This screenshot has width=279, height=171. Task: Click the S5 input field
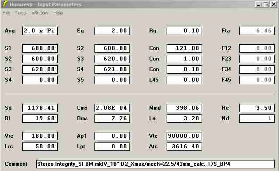(112, 80)
